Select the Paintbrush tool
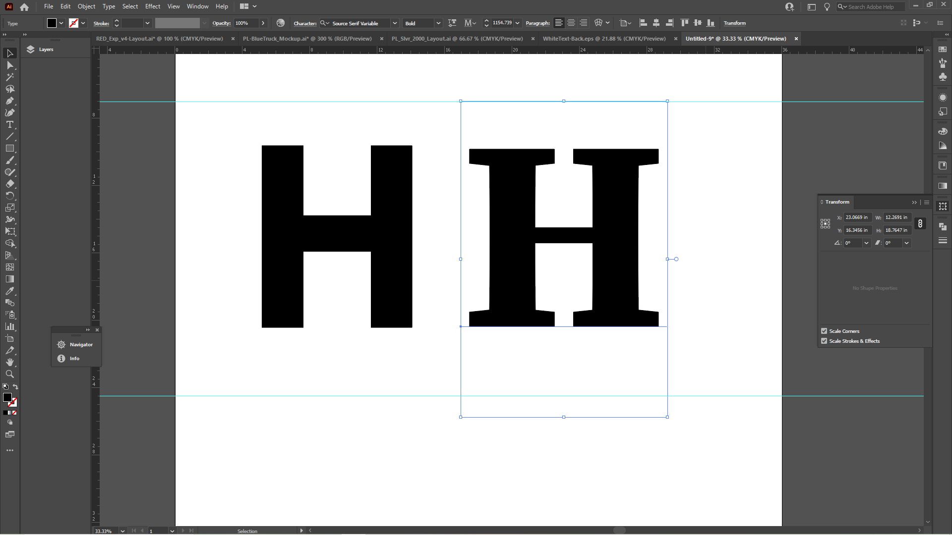The height and width of the screenshot is (535, 952). (10, 160)
